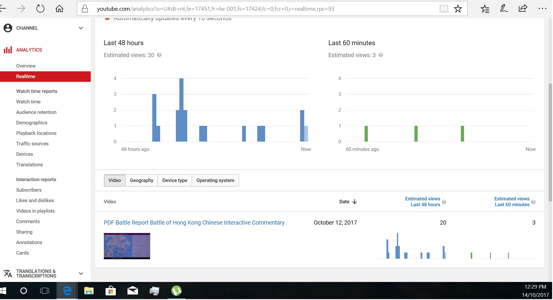This screenshot has height=300, width=553.
Task: Click help icon in Last 60 minutes column
Action: (x=533, y=202)
